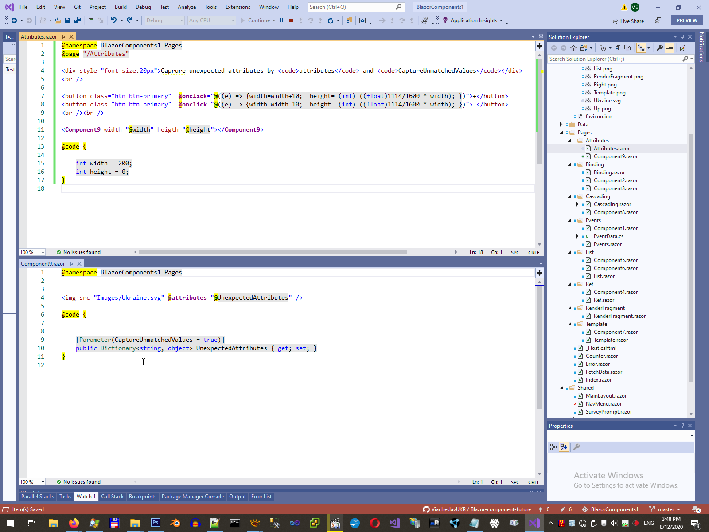Click the Windows Start button
This screenshot has height=532, width=709.
(10, 523)
